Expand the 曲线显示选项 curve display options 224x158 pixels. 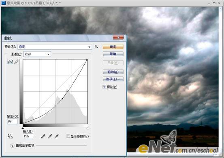point(12,145)
